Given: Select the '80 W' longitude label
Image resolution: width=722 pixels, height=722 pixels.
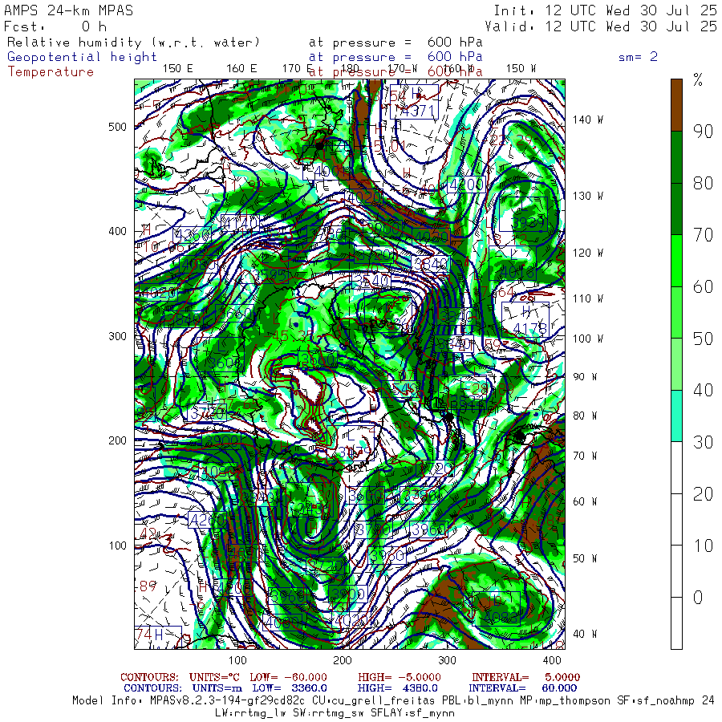Looking at the screenshot, I should pos(585,416).
